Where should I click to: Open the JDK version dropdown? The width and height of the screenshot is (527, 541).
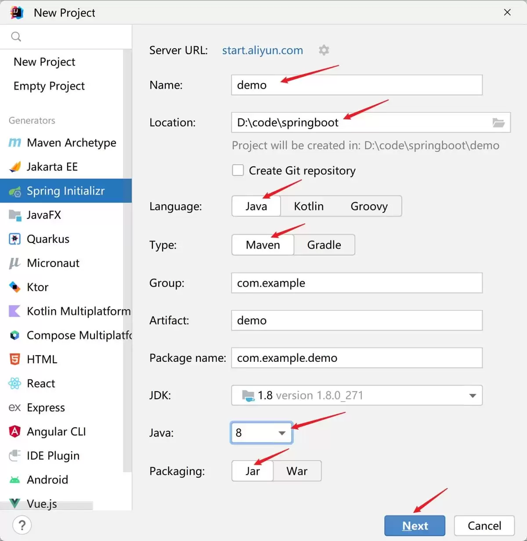[357, 395]
